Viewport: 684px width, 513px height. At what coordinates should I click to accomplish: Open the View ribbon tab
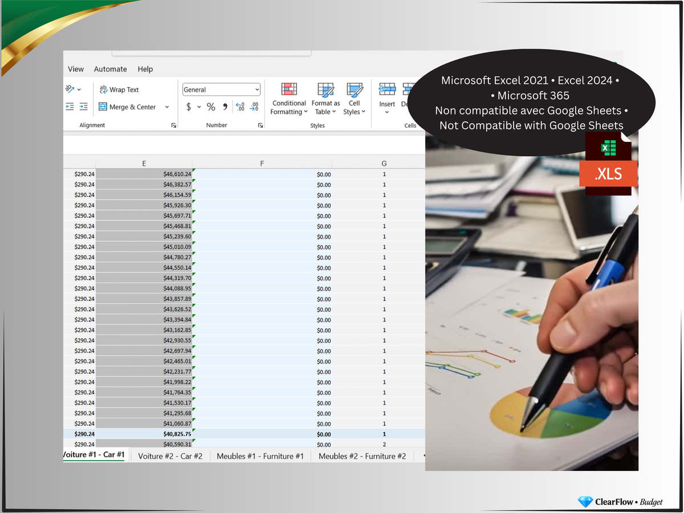point(76,69)
